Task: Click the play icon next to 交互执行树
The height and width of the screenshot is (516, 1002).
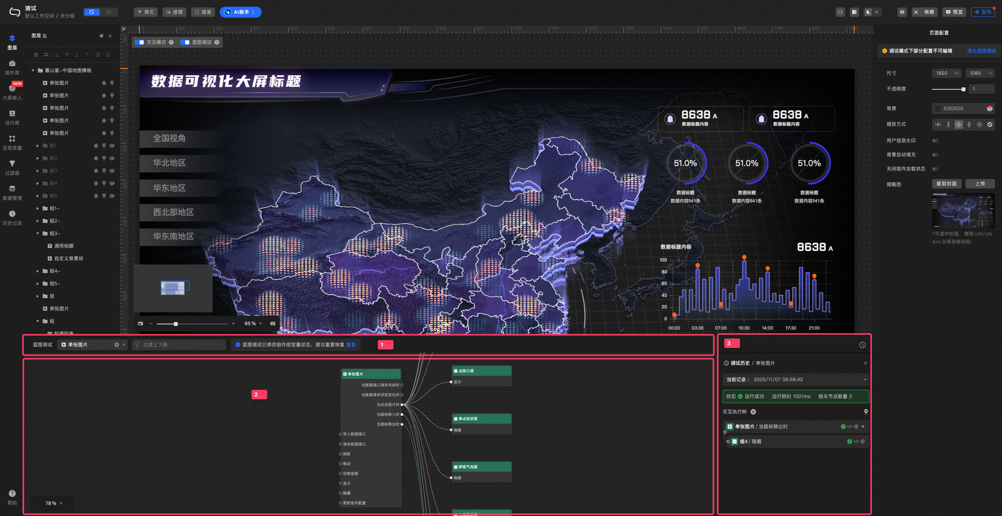Action: click(x=753, y=412)
